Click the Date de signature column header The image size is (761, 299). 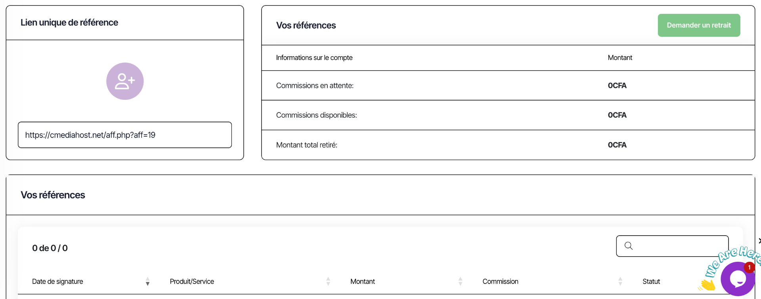(57, 282)
